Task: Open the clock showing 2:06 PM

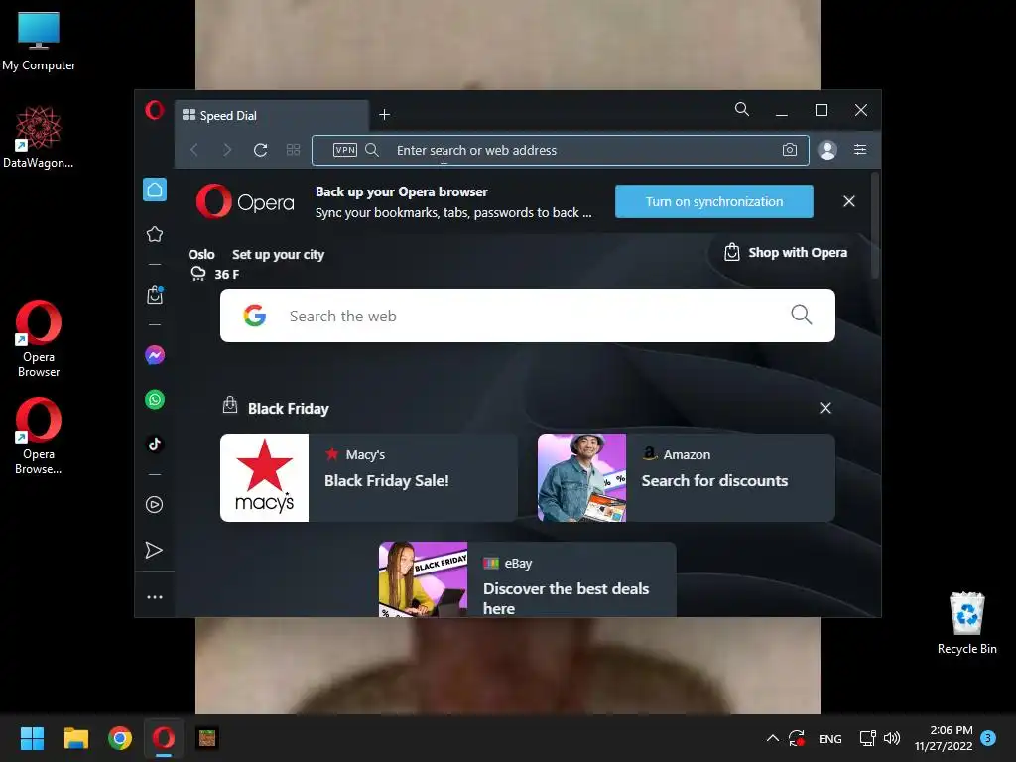Action: click(x=944, y=738)
